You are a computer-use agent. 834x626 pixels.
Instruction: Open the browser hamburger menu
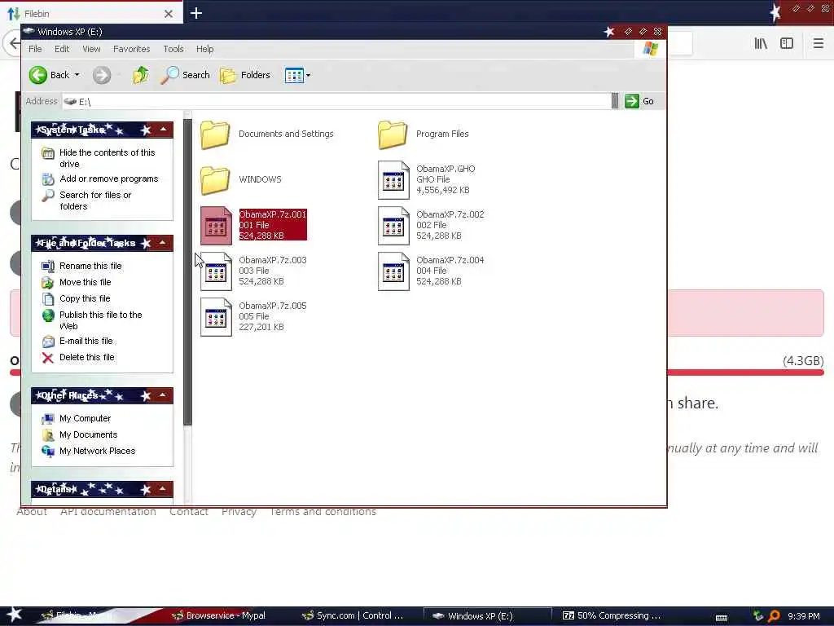pos(818,43)
